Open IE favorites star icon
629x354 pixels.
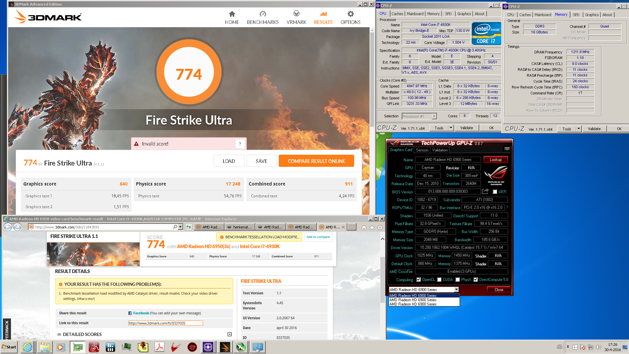(372, 227)
